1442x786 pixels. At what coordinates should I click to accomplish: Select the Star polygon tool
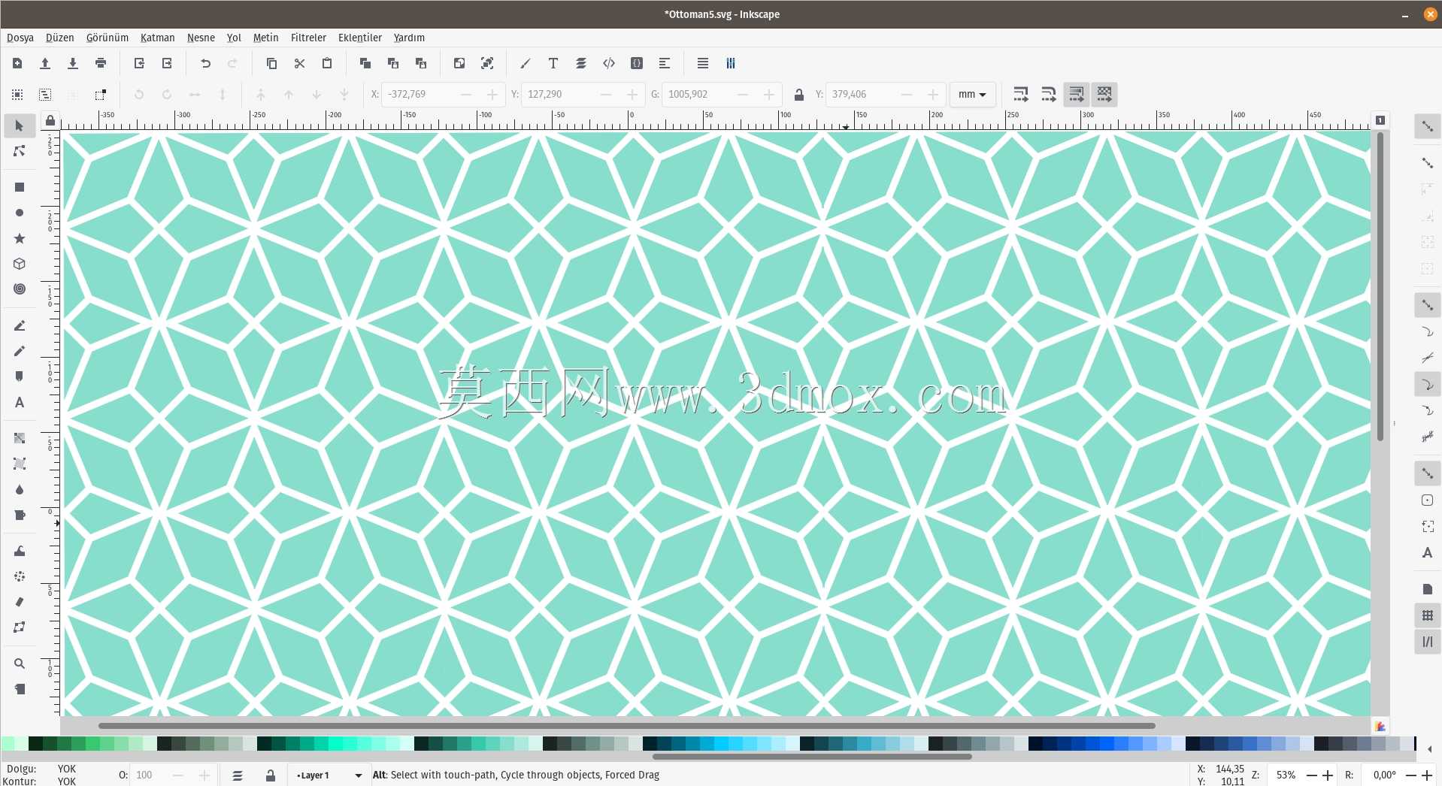[x=20, y=238]
